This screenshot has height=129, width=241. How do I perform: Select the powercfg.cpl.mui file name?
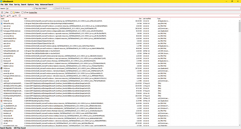pos(9,73)
